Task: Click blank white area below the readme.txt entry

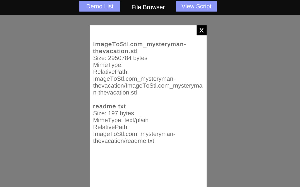Action: point(148,165)
